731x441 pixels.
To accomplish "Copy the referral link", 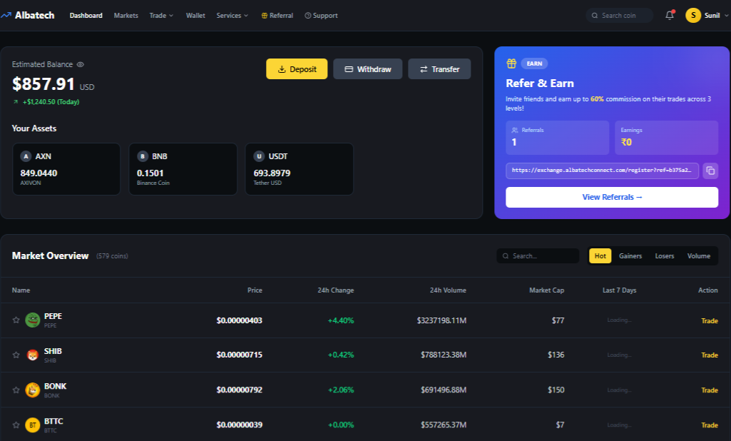I will pyautogui.click(x=710, y=171).
